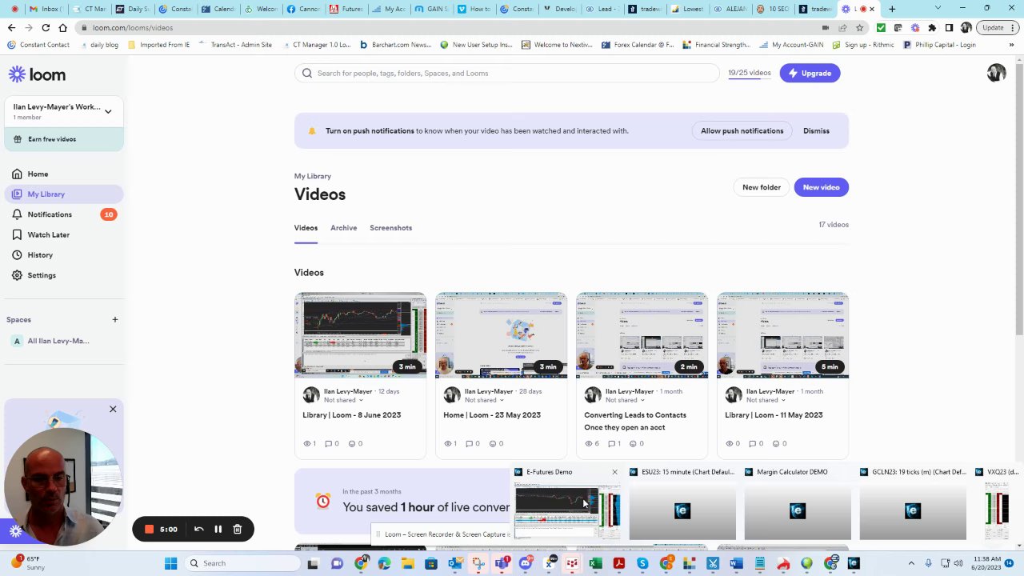Open Skype from the taskbar
The height and width of the screenshot is (576, 1024).
click(642, 563)
